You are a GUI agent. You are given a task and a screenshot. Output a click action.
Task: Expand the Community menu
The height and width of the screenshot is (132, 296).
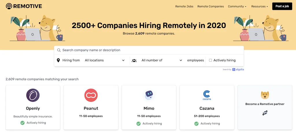237,6
